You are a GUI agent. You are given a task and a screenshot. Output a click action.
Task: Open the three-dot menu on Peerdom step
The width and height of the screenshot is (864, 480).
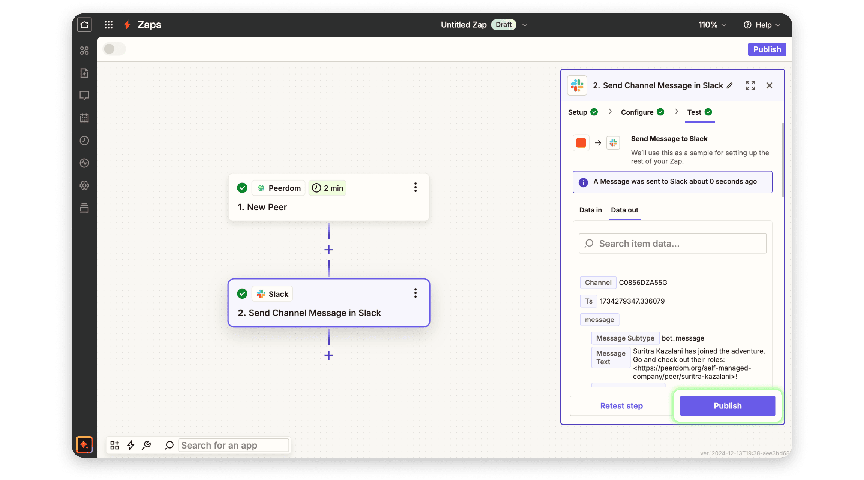point(415,187)
